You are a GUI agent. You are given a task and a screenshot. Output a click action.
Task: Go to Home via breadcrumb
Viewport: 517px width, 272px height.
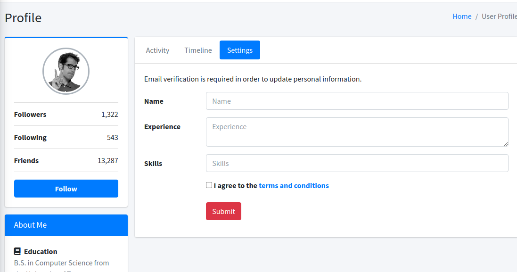tap(462, 16)
